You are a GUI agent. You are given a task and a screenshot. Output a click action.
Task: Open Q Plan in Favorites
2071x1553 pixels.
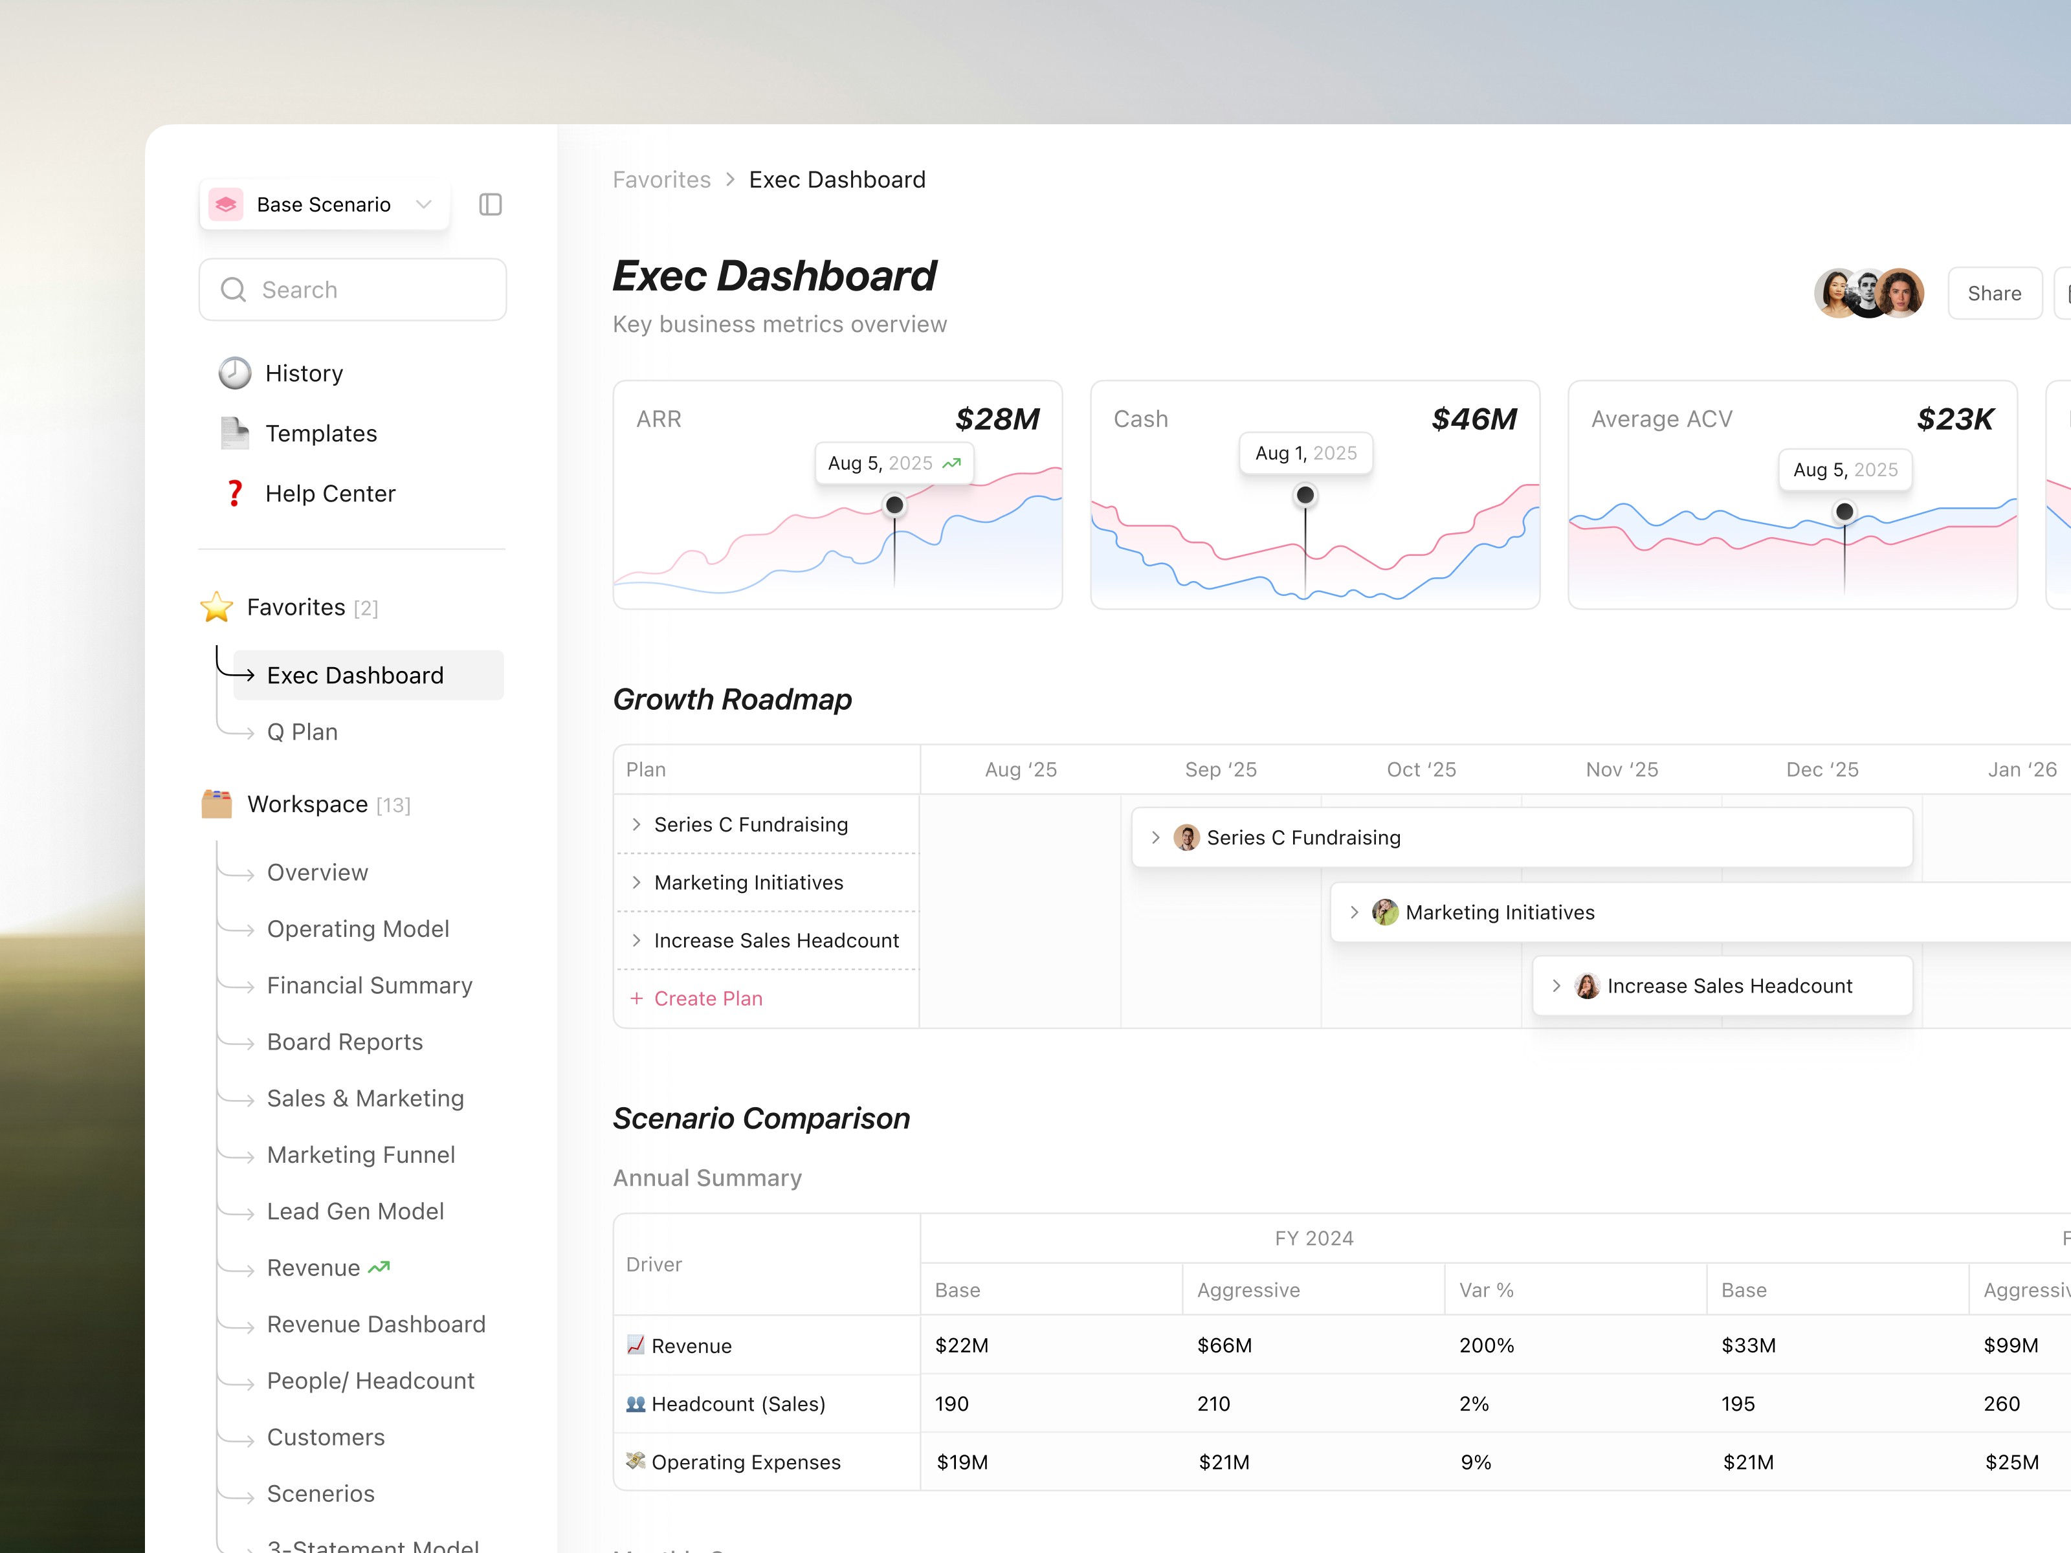tap(302, 732)
